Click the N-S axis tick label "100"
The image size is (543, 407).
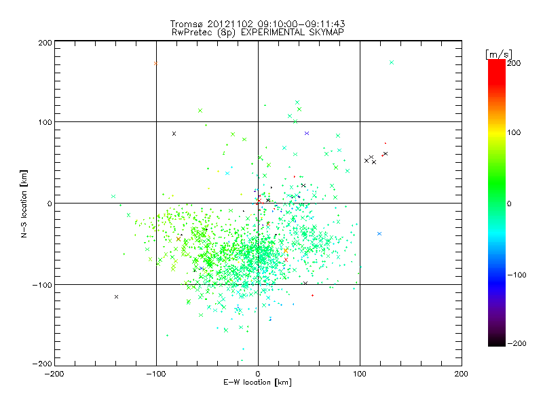(x=45, y=122)
